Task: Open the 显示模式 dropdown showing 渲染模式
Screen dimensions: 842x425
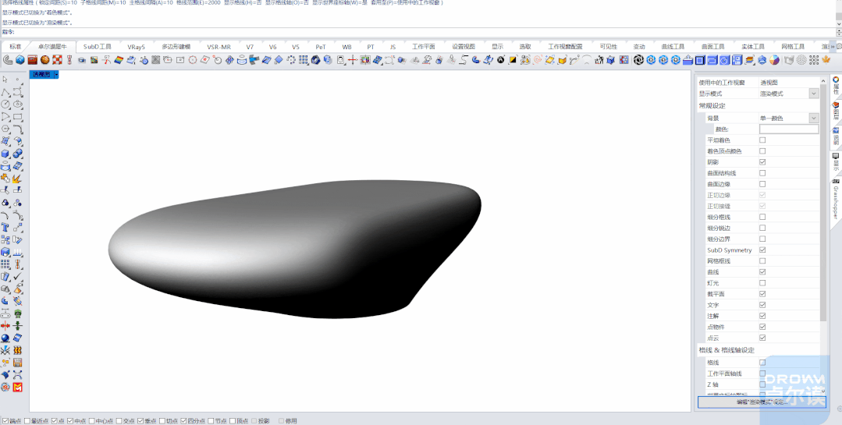Action: [814, 94]
